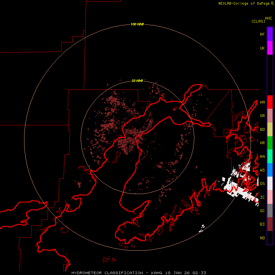Click the WS legend label
275x275 pixels.
tap(262, 170)
